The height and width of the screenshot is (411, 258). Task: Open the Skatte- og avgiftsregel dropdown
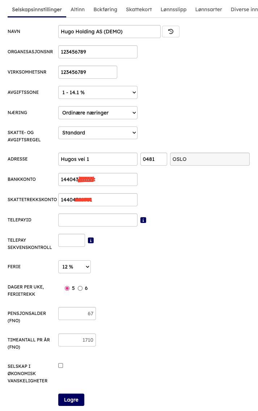pyautogui.click(x=98, y=133)
